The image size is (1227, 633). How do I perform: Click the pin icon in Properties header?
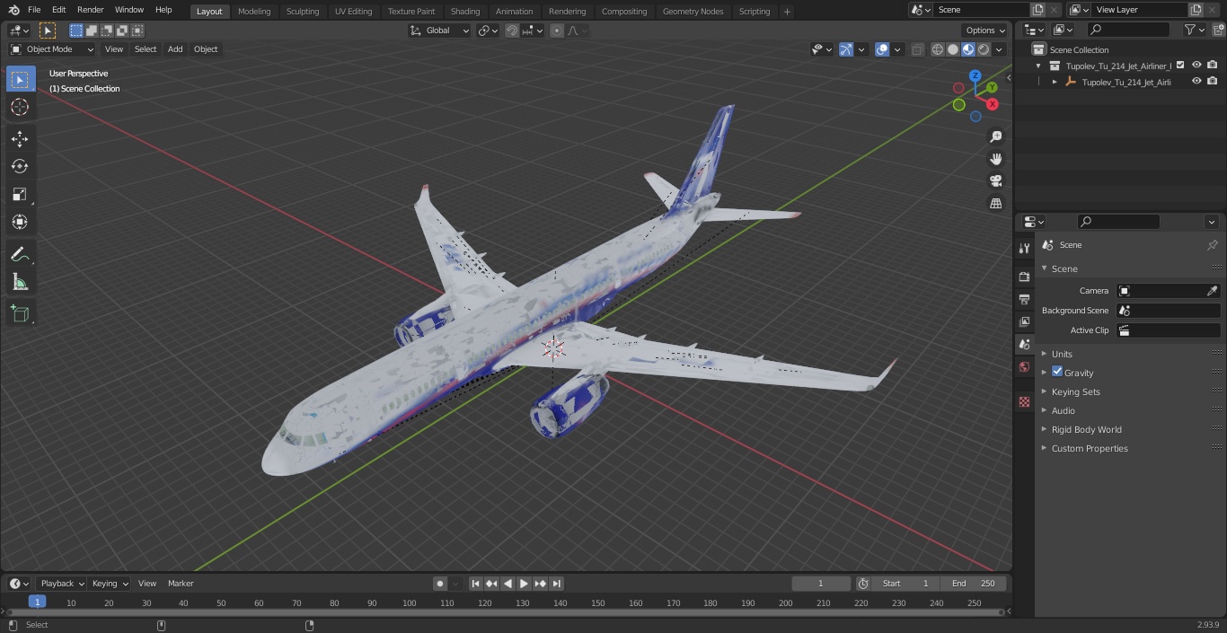pos(1212,245)
